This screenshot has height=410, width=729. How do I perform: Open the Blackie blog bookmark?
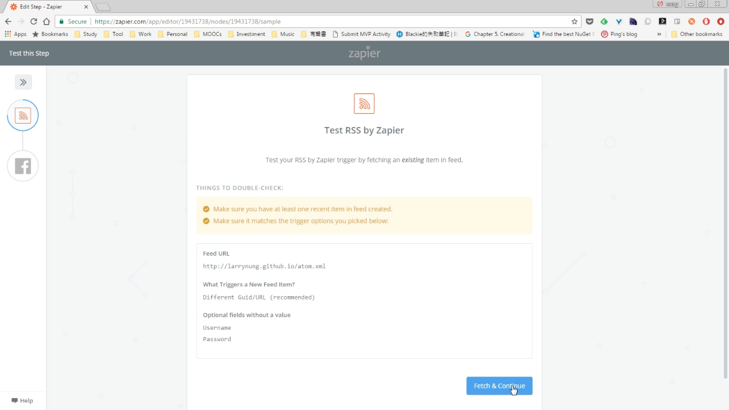[x=427, y=34]
